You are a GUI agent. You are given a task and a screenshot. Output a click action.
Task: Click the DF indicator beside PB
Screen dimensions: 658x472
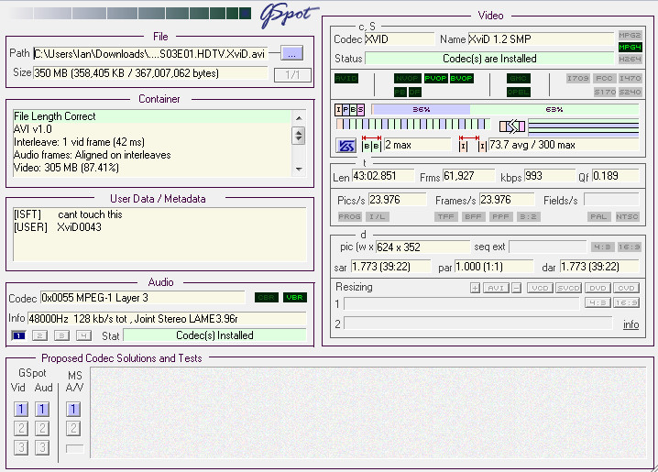pos(414,92)
